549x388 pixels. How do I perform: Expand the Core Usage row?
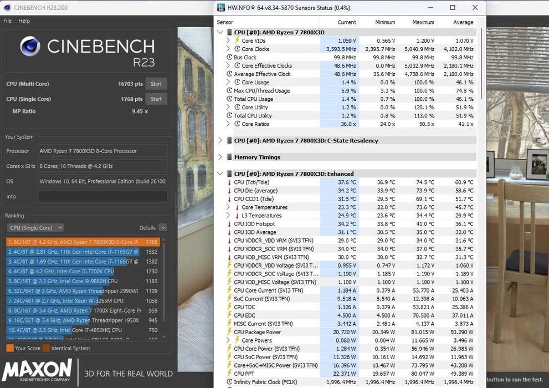pos(228,82)
